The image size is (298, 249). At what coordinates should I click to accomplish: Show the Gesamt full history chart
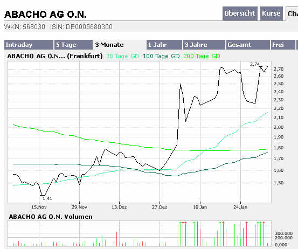coord(248,45)
